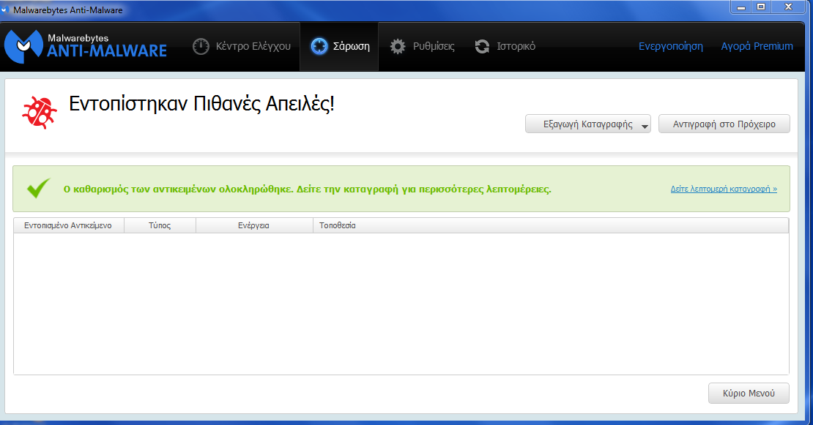Click the Εντοπίστηκαν Πιθανές Απειλές heading
Image resolution: width=813 pixels, height=425 pixels.
point(201,104)
